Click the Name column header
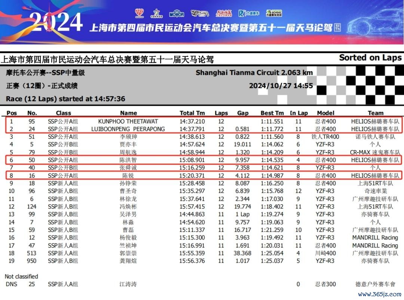The image size is (404, 300). coord(128,113)
